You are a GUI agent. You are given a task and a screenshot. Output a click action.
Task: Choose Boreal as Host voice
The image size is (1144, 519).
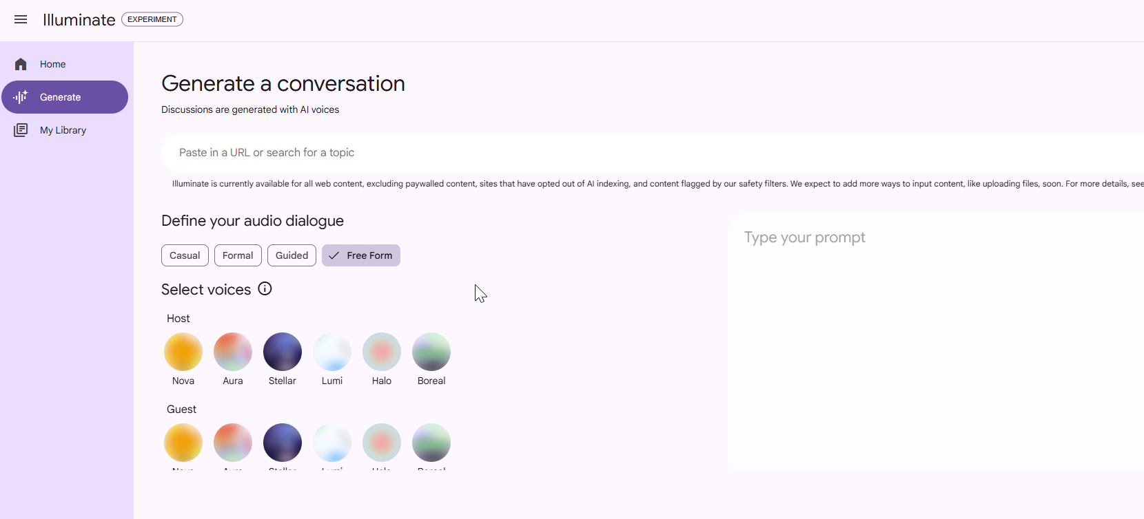click(x=431, y=352)
